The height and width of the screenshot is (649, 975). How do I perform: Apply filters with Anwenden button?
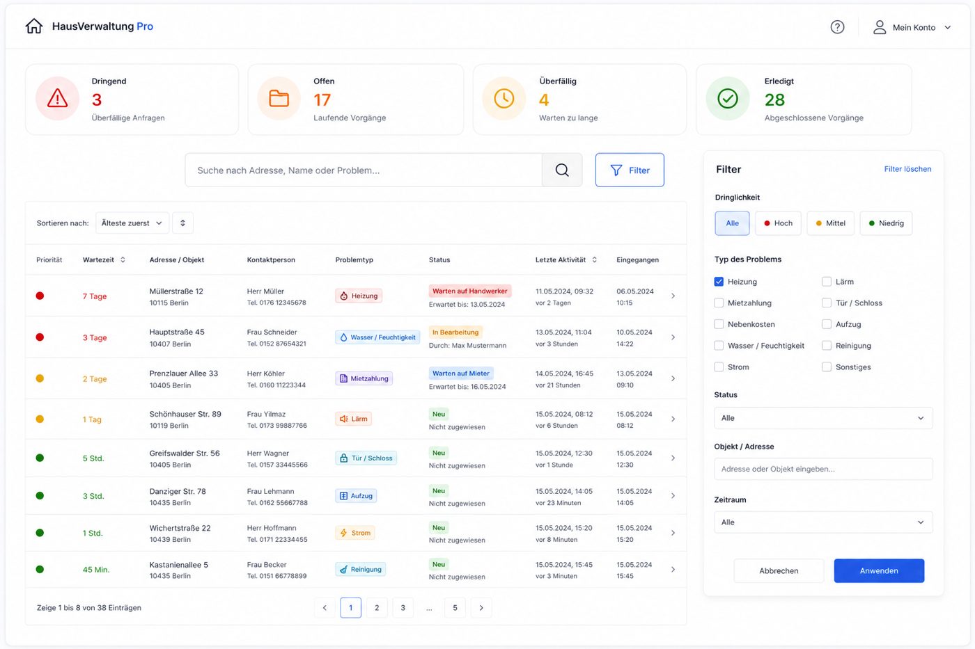[x=879, y=571]
